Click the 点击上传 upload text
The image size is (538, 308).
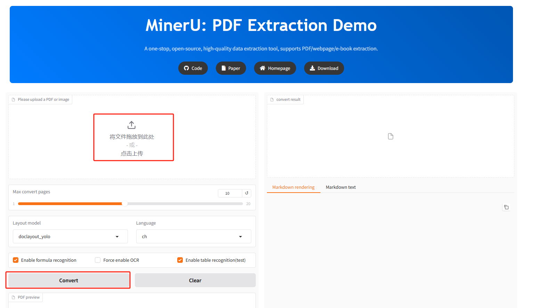click(132, 153)
